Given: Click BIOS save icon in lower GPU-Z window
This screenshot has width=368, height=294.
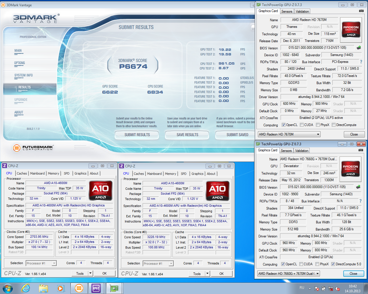Looking at the screenshot, I should pyautogui.click(x=358, y=187).
